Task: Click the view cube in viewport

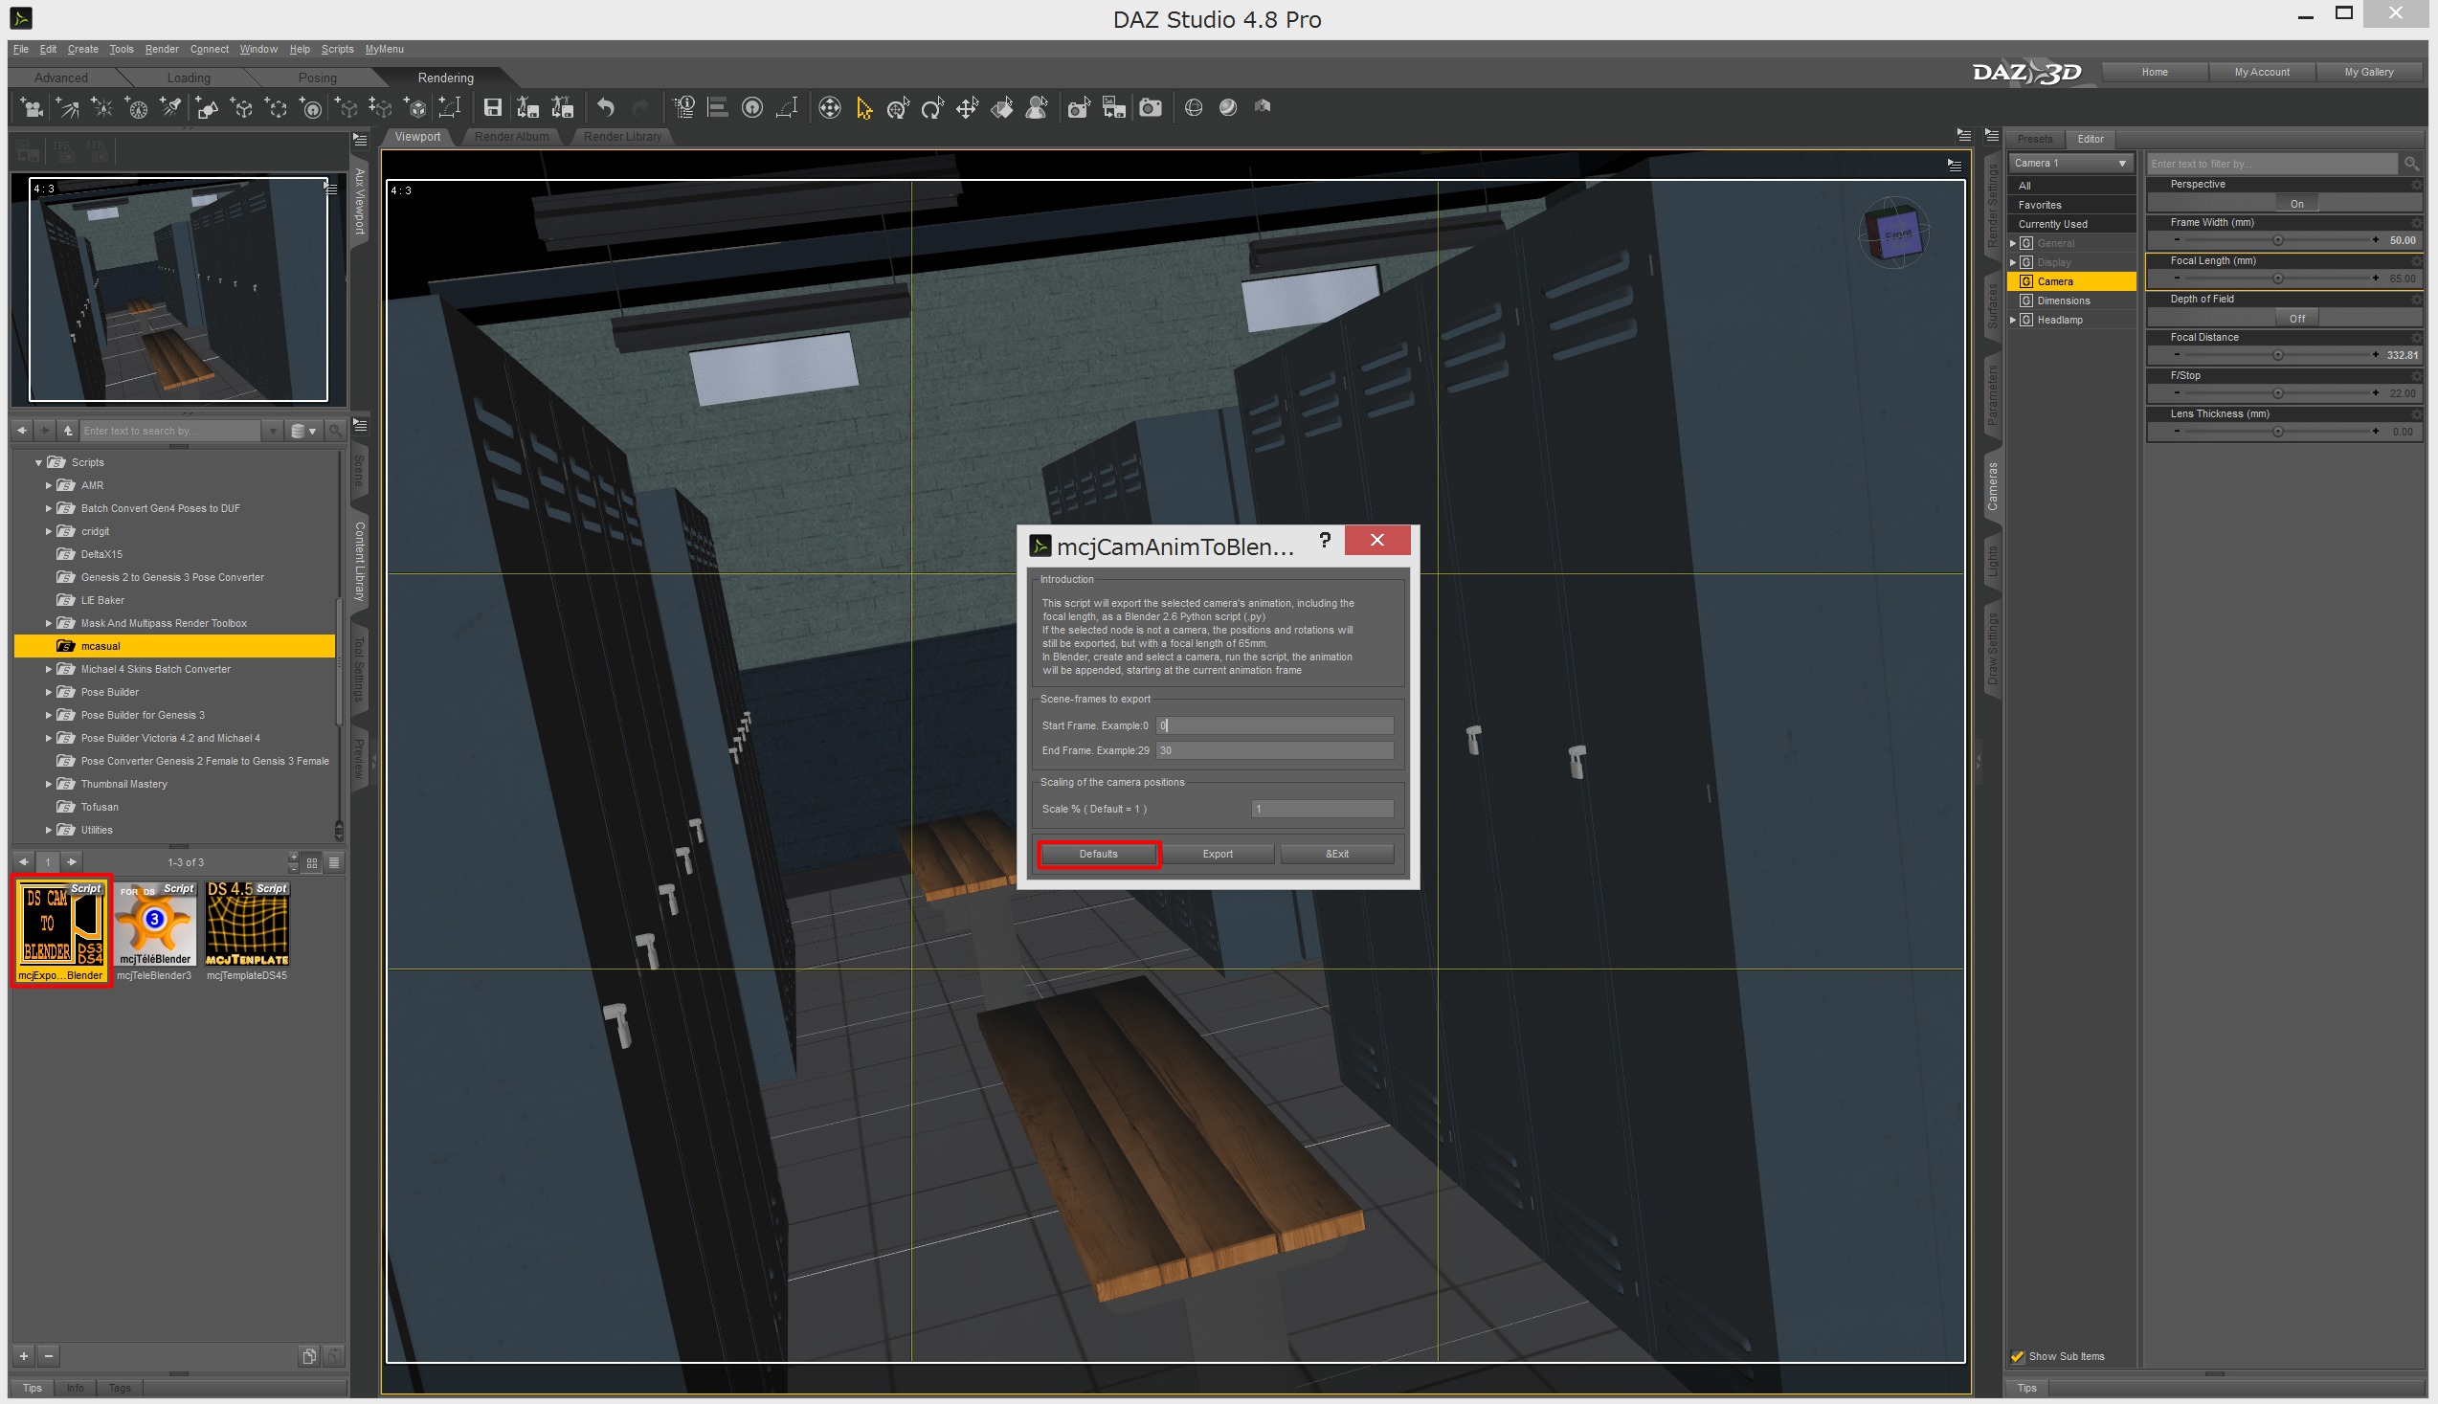Action: pos(1894,234)
